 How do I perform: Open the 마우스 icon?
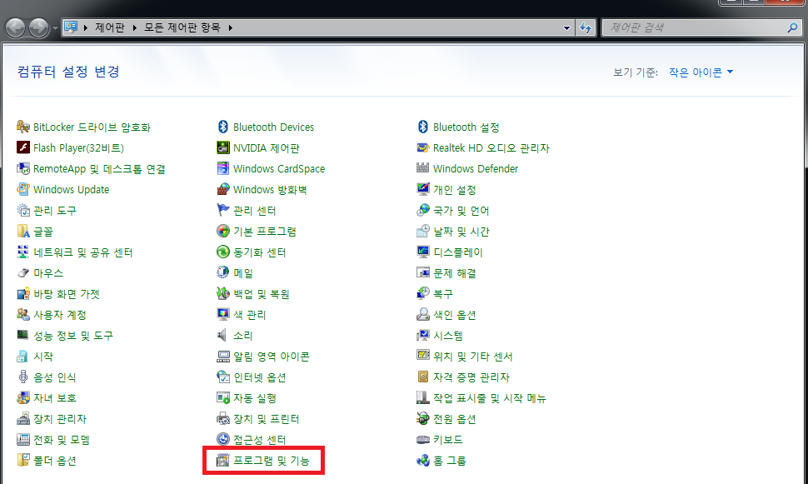[23, 272]
